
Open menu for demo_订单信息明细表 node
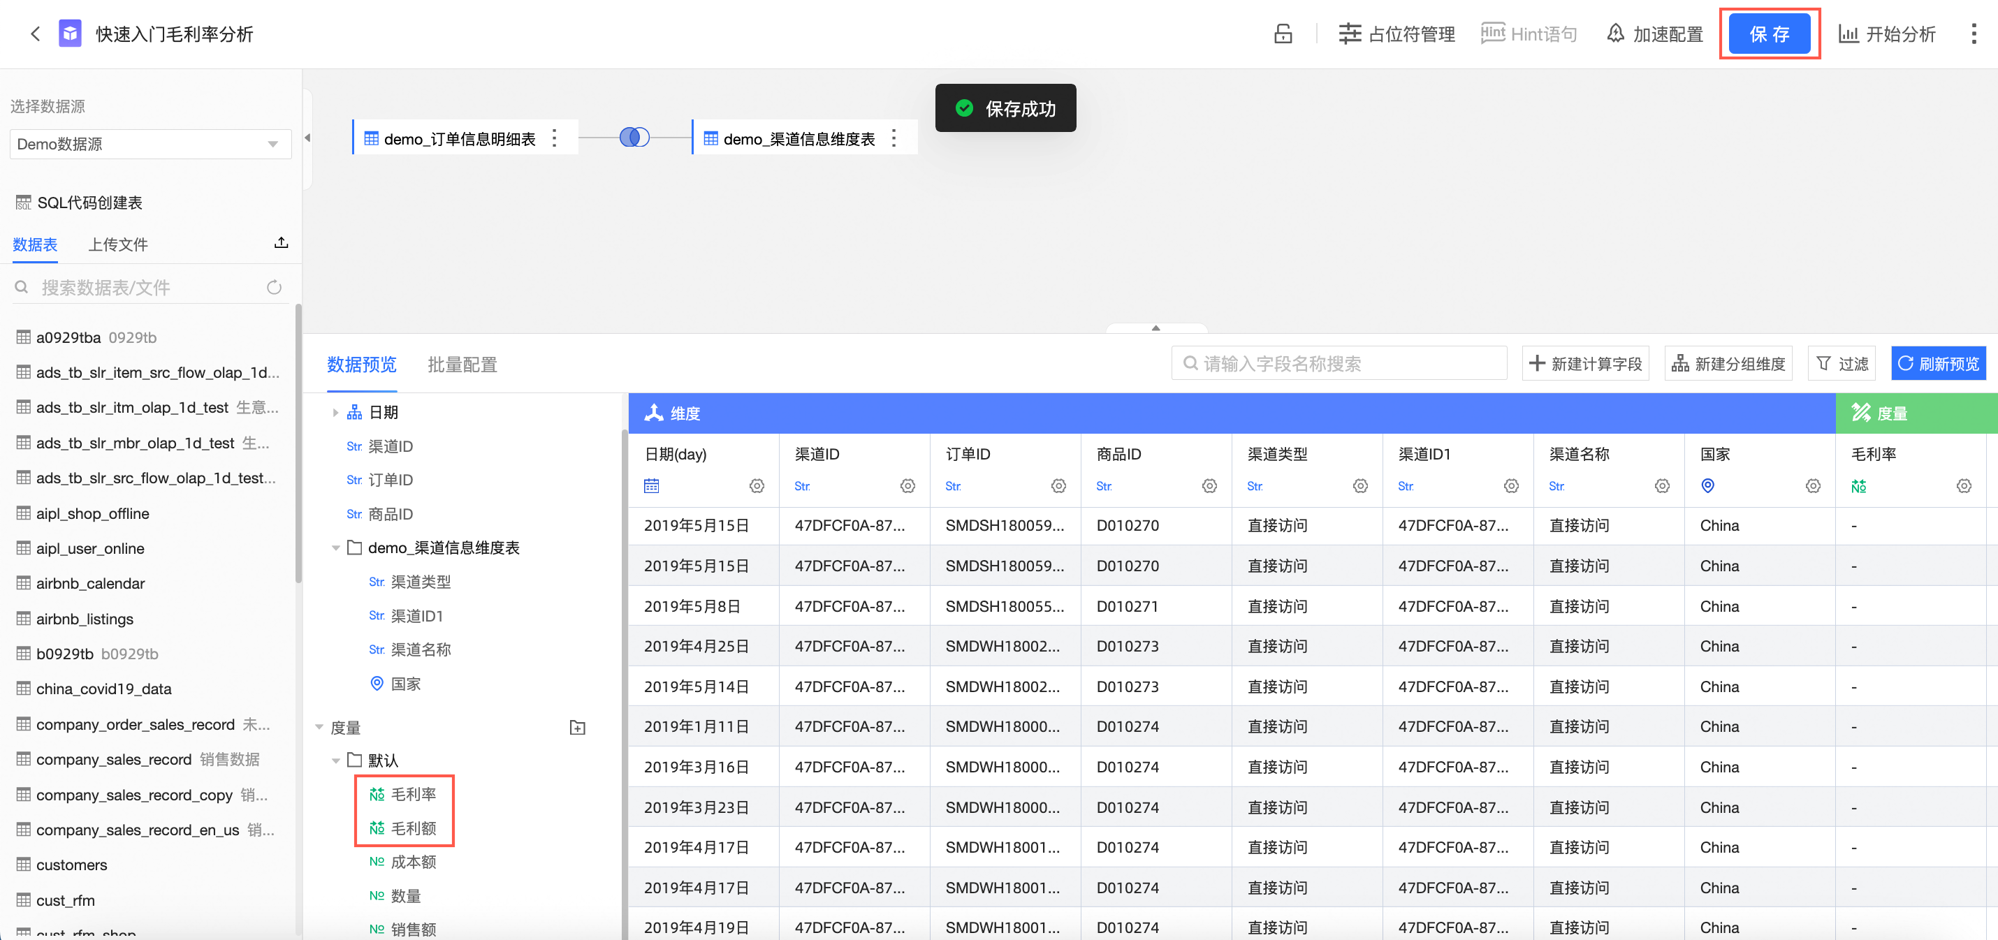tap(554, 138)
